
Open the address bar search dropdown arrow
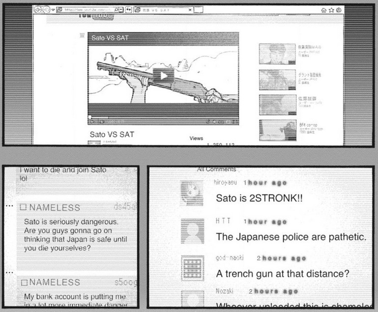(121, 9)
